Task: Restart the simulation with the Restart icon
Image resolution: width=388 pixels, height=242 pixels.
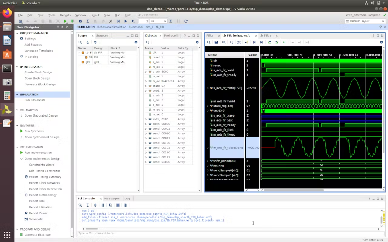Action: (x=119, y=21)
